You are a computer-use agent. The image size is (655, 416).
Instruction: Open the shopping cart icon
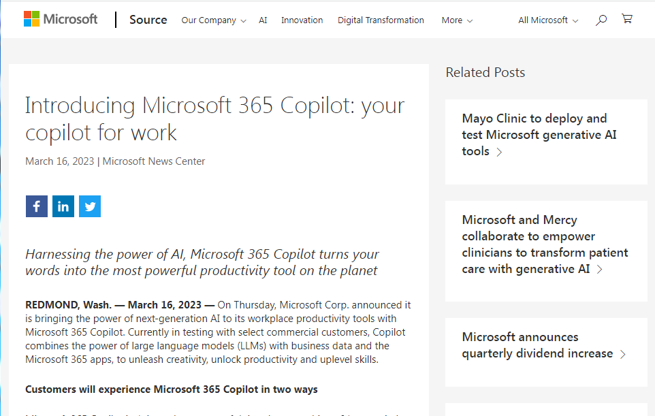pos(626,19)
